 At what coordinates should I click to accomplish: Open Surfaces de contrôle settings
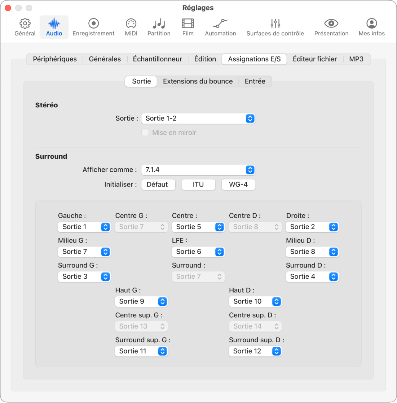tap(275, 27)
